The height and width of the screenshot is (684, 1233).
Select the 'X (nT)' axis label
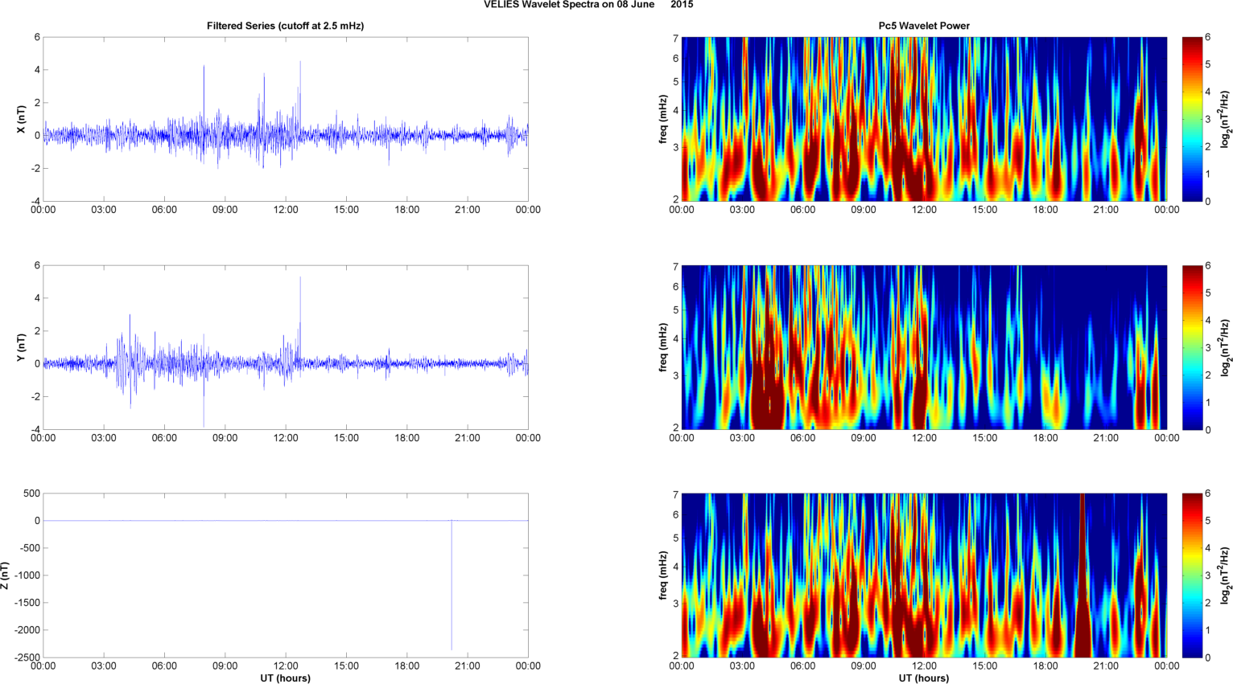(22, 119)
